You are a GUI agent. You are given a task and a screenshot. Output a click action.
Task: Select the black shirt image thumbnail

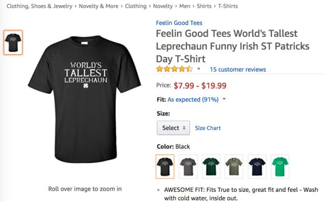pos(13,42)
